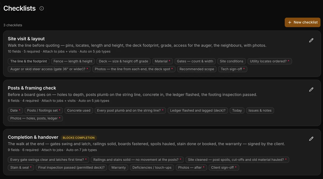This screenshot has height=179, width=323.
Task: Click the Checklists page heading
Action: (x=20, y=8)
